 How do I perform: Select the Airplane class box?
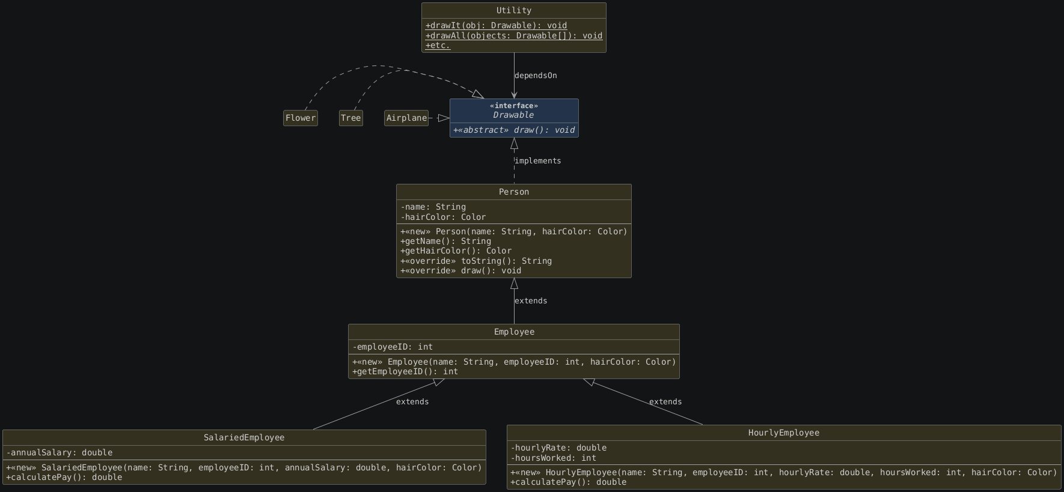(406, 118)
